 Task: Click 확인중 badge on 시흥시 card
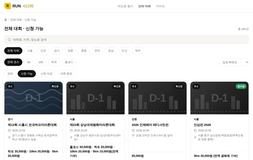point(55,86)
